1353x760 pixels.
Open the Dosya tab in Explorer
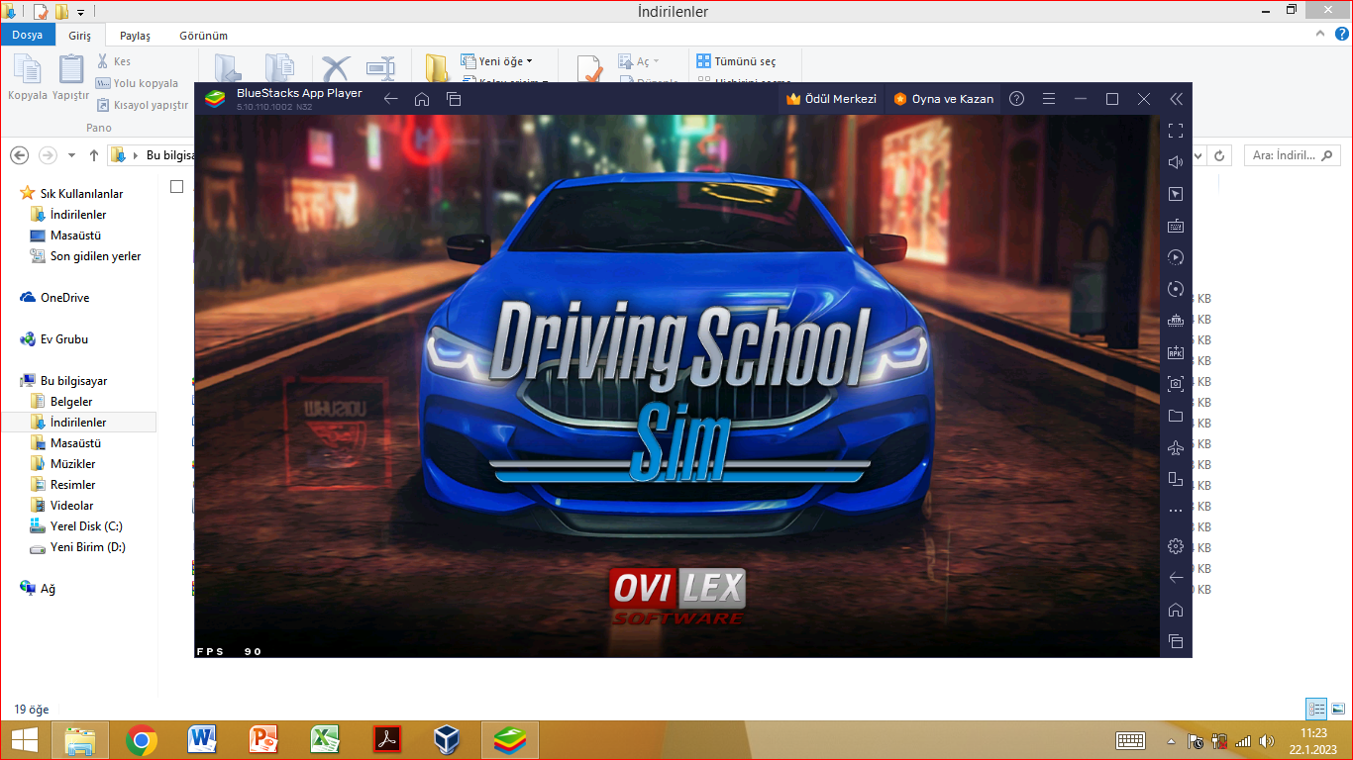pos(28,35)
